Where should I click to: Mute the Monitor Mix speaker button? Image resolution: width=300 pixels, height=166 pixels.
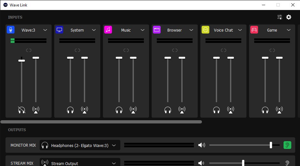[x=202, y=145]
